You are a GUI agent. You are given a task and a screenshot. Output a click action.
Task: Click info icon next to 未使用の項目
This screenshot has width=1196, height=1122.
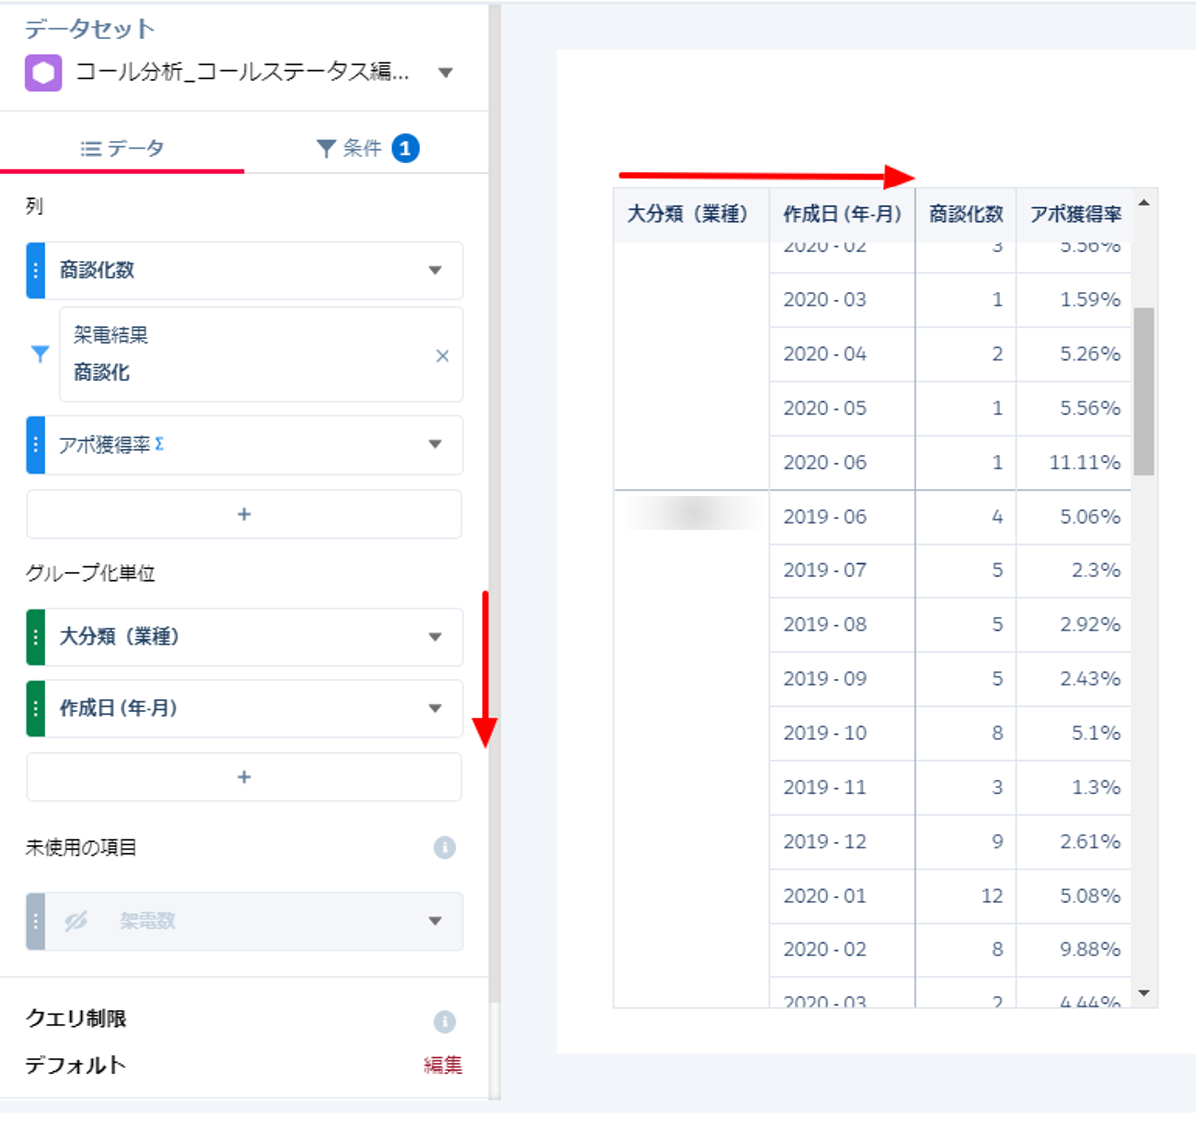(445, 848)
